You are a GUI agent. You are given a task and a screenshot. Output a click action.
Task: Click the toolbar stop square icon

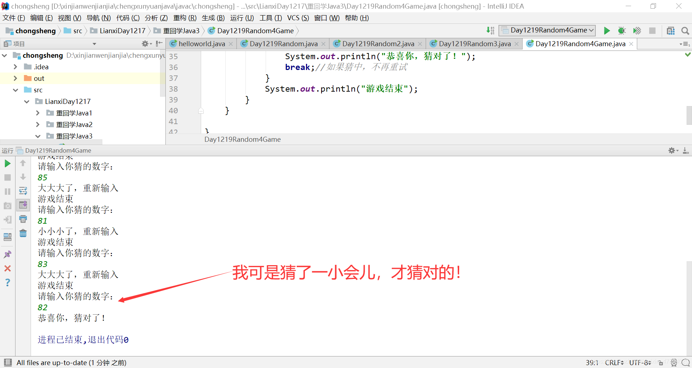pos(652,31)
